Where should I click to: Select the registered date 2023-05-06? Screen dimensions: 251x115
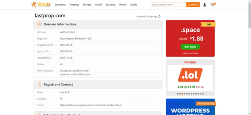tap(66, 45)
